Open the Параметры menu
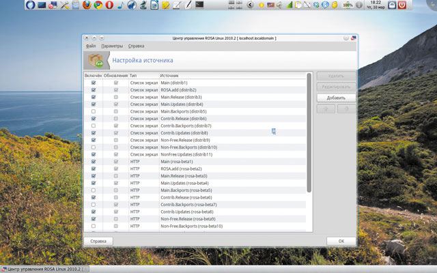437x273 pixels. (112, 46)
